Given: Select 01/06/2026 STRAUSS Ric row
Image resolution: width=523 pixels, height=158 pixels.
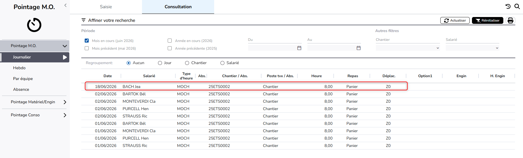Looking at the screenshot, I should (x=298, y=146).
